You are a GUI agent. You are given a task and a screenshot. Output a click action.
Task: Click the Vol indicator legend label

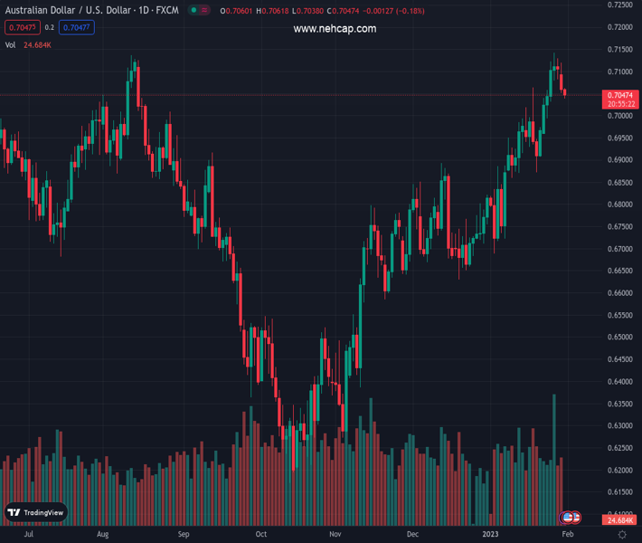(11, 44)
